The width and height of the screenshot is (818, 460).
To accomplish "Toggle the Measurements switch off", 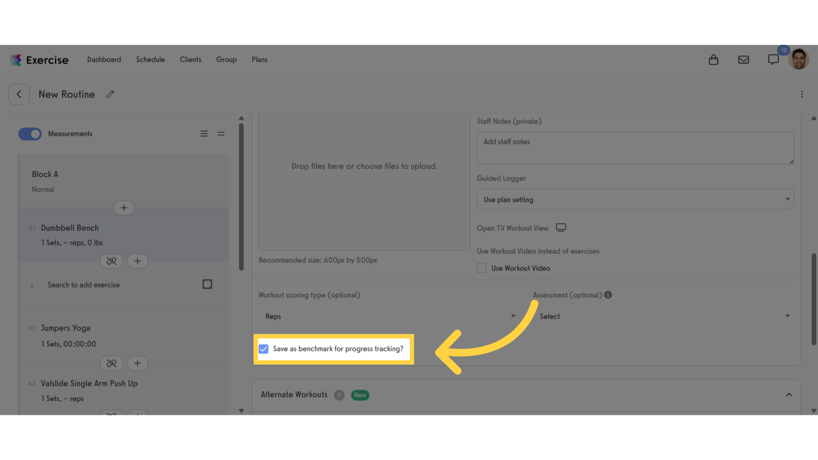I will (x=30, y=134).
